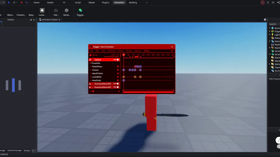Open the Building ribbon tab
This screenshot has width=280, height=157.
[x=133, y=2]
